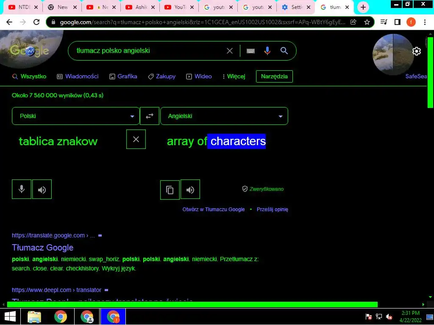This screenshot has height=325, width=434.
Task: Clear the source text tablica znakow
Action: click(x=136, y=139)
